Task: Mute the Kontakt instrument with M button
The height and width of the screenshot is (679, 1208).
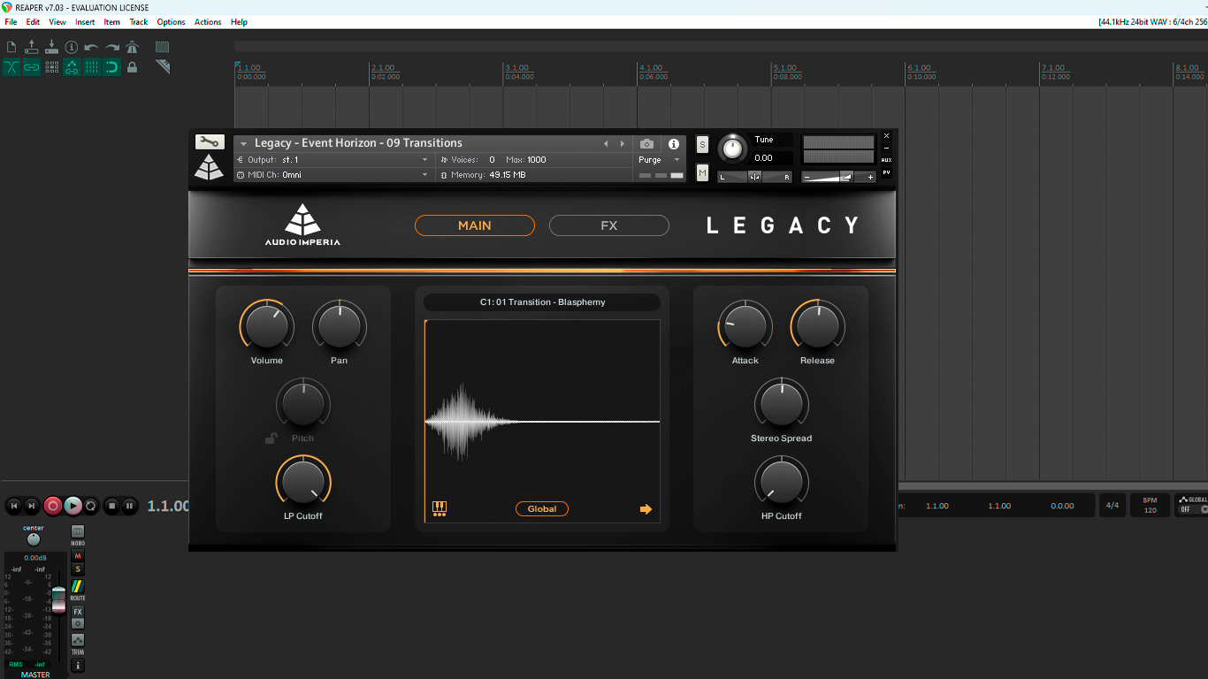Action: [x=702, y=173]
